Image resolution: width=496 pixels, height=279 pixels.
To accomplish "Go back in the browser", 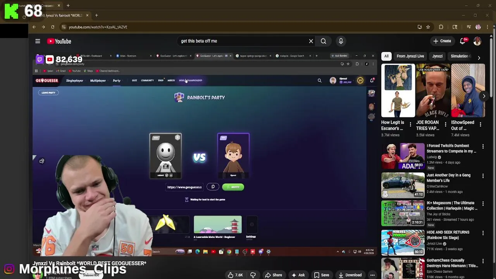I will pos(34,27).
